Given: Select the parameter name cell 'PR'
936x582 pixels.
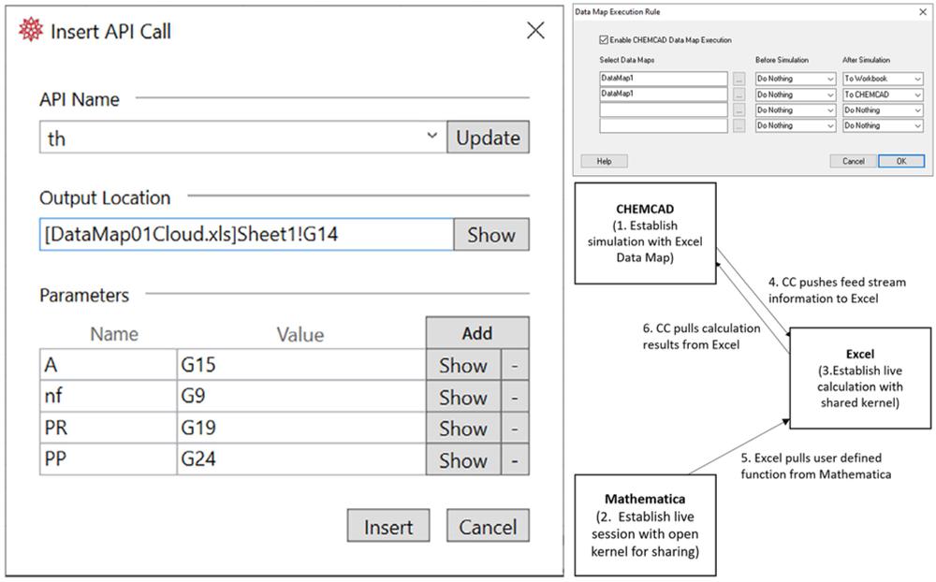Looking at the screenshot, I should click(108, 428).
